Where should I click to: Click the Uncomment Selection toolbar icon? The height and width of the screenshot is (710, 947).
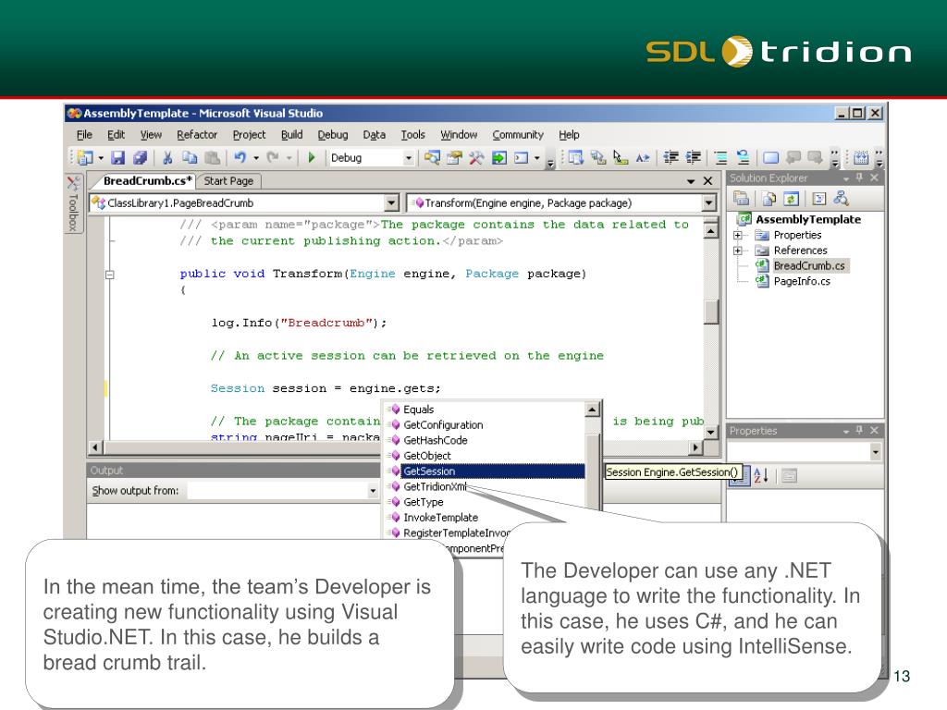click(x=743, y=158)
